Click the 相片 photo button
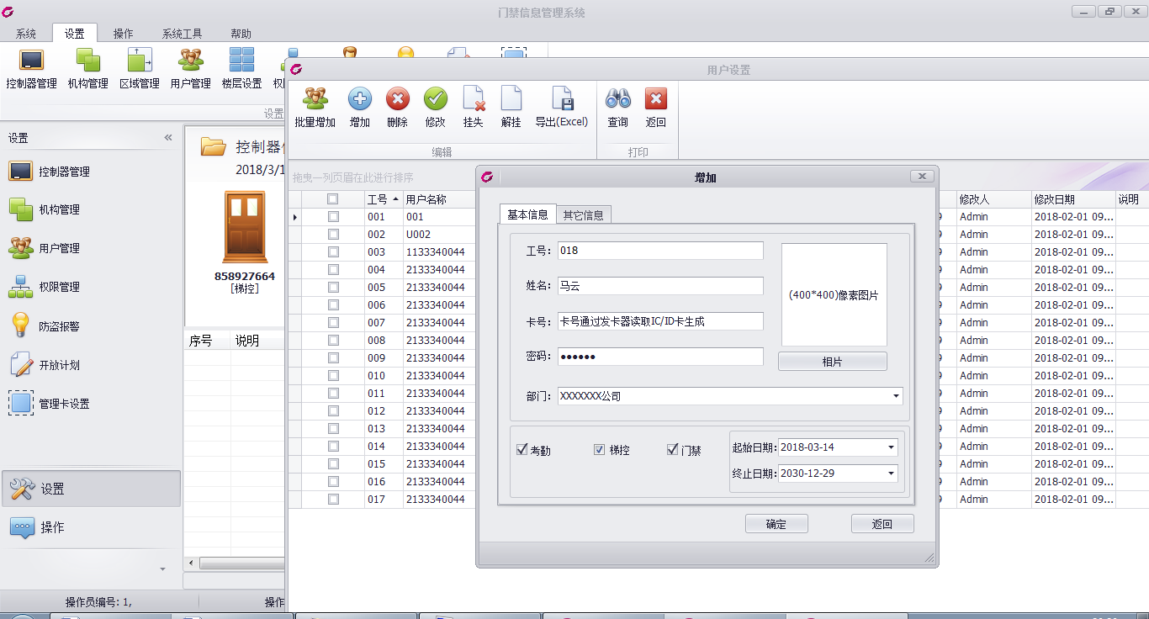Screen dimensions: 1149x619 coord(832,362)
